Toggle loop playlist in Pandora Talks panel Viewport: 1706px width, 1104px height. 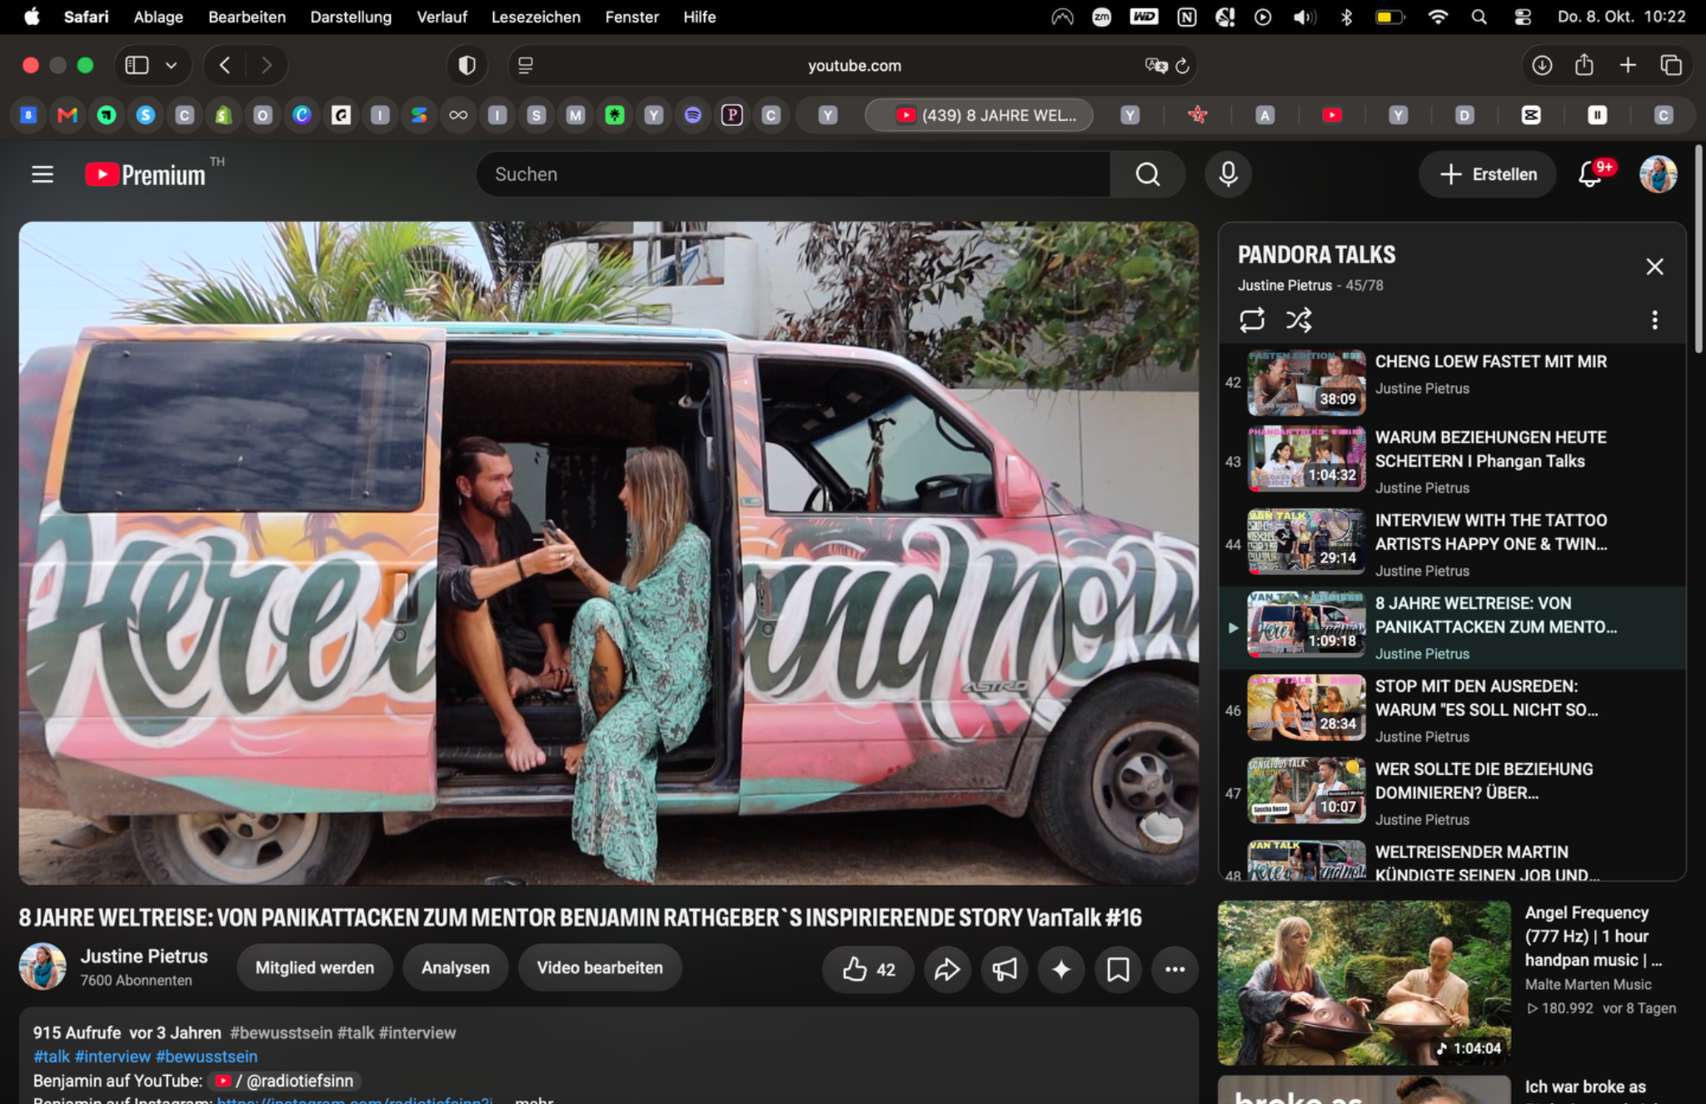click(x=1251, y=320)
